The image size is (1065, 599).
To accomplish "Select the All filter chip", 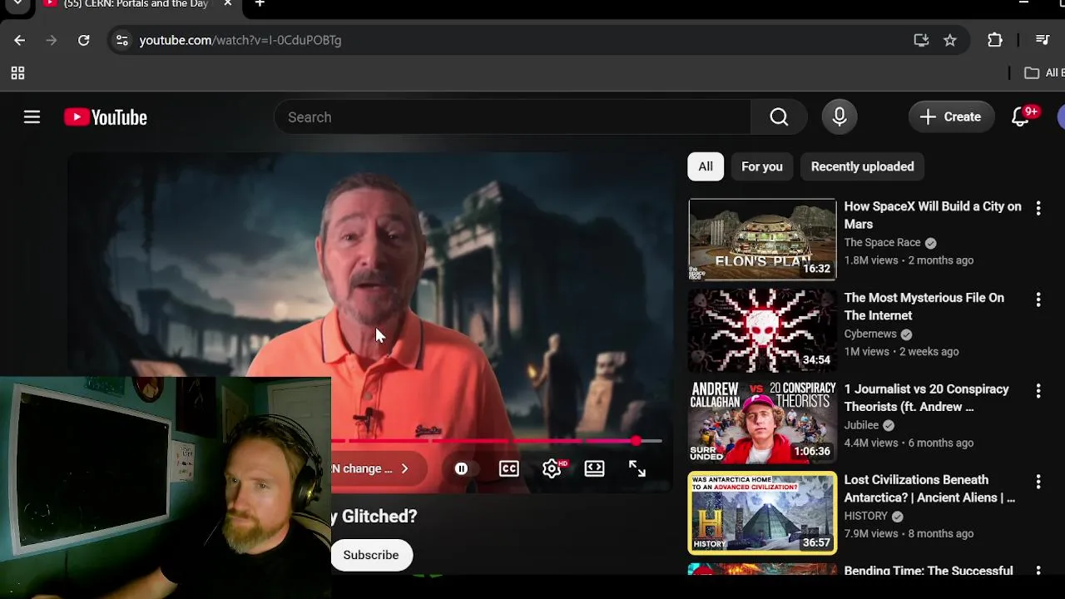I will (x=706, y=166).
